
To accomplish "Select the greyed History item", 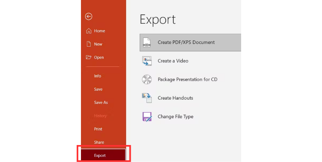I will click(x=101, y=116).
